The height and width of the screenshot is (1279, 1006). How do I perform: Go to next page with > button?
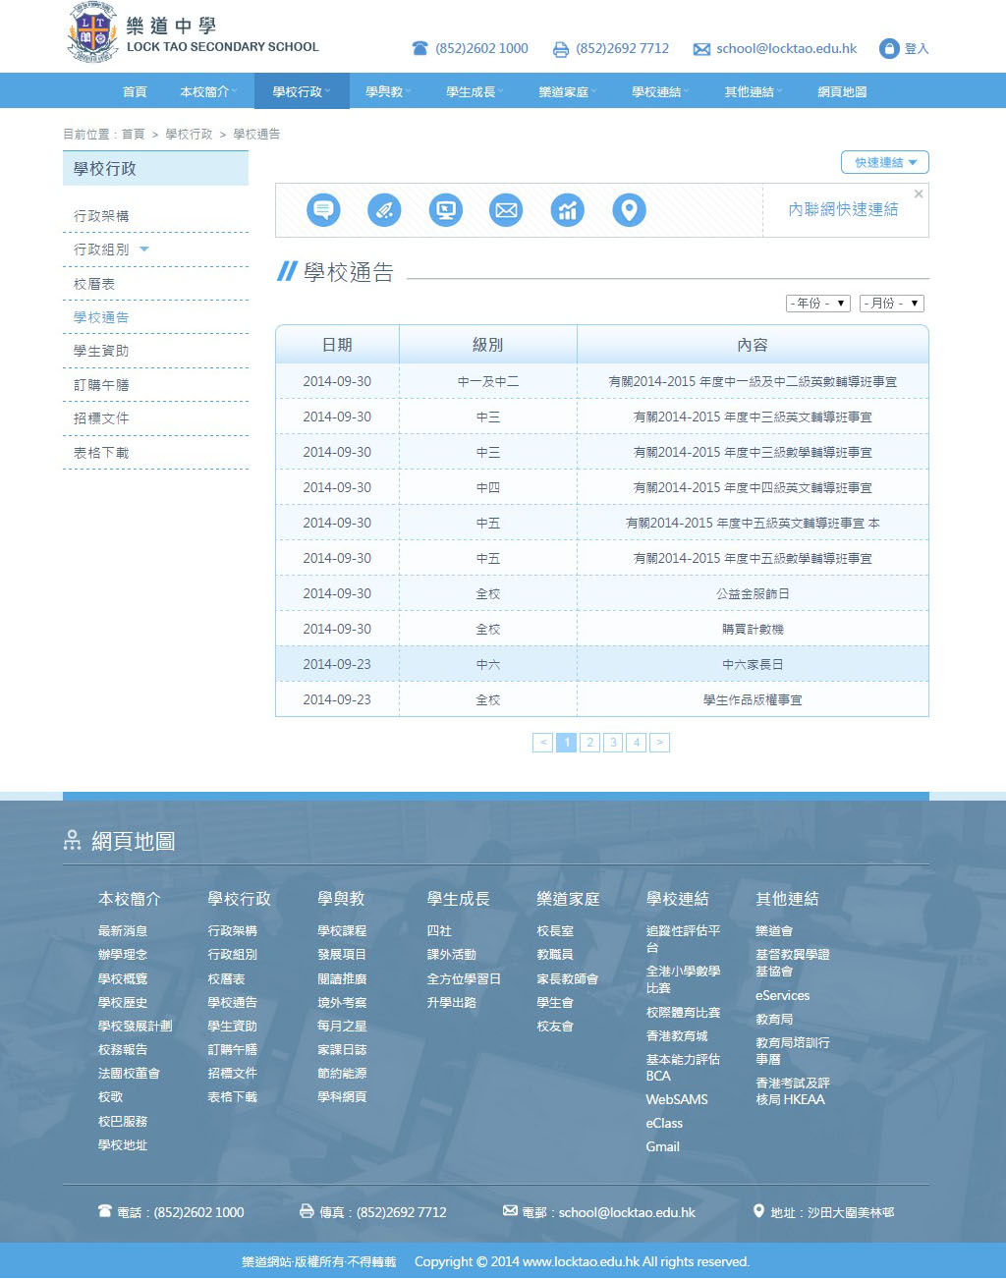(660, 743)
